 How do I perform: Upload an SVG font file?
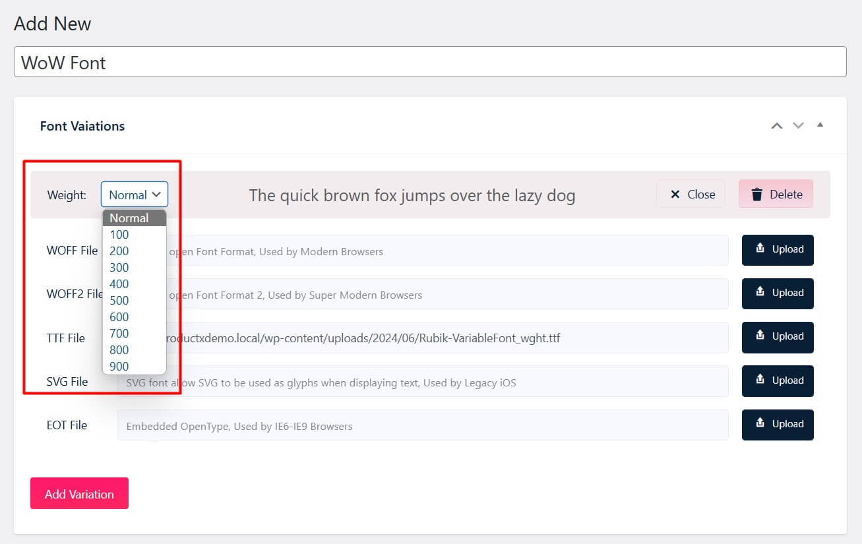tap(778, 381)
